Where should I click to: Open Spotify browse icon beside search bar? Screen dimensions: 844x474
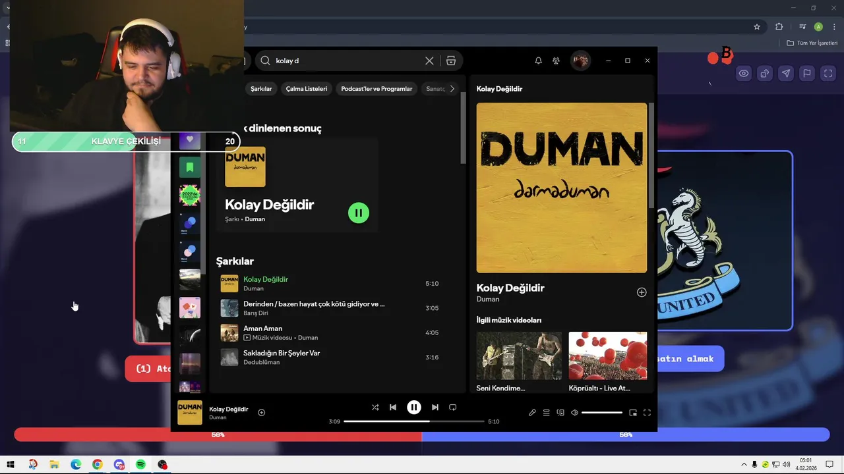click(x=451, y=61)
